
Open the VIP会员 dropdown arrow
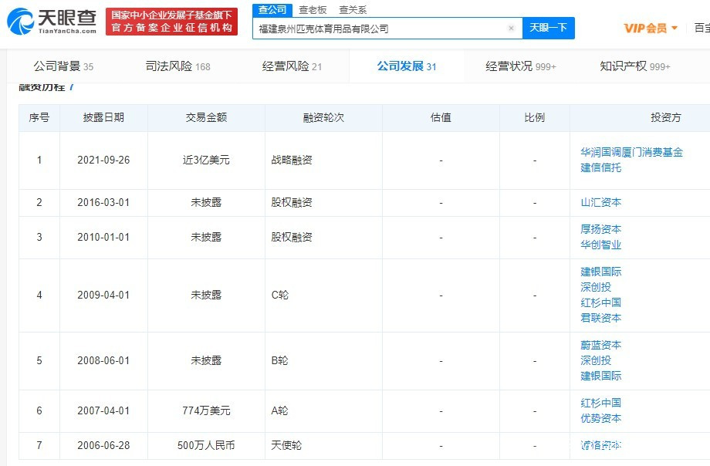[x=674, y=28]
